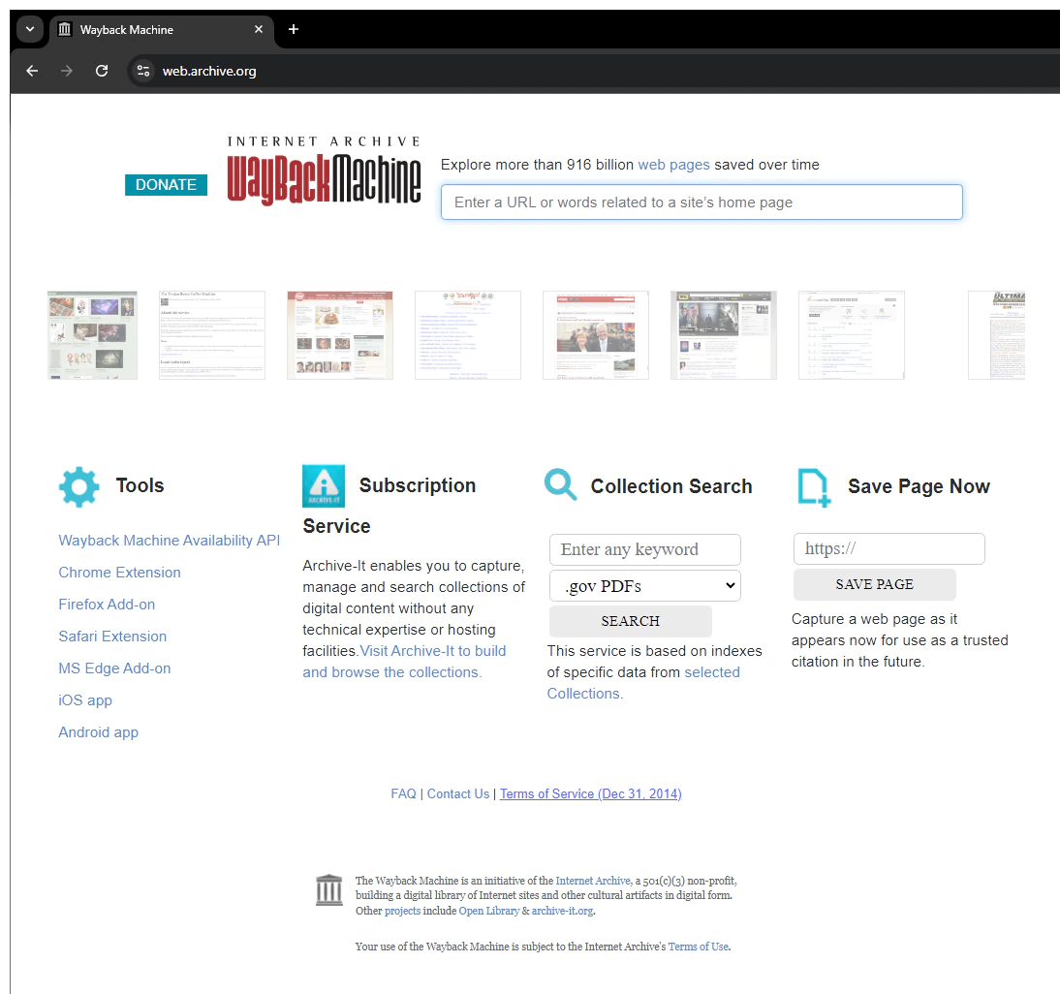Click the browser forward arrow
1060x994 pixels.
[x=66, y=71]
